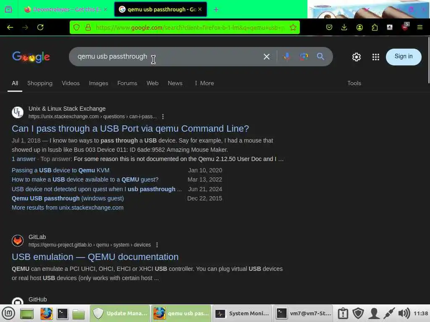Select the Images results tab
The height and width of the screenshot is (322, 430).
98,83
